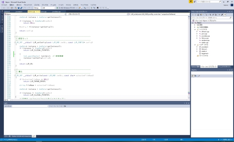
Task: Click Solution Explorer View Code icon
Action: [219, 15]
